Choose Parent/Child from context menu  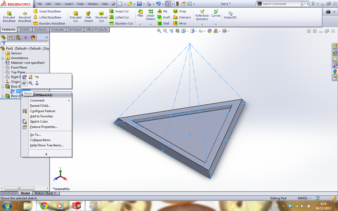click(x=46, y=106)
